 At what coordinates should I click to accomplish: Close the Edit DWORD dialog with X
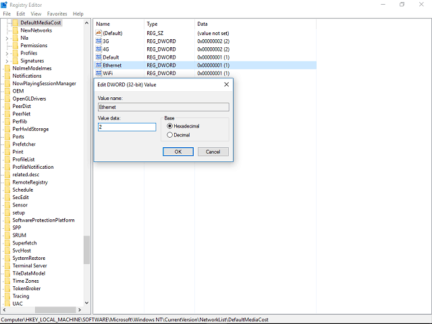tap(227, 84)
